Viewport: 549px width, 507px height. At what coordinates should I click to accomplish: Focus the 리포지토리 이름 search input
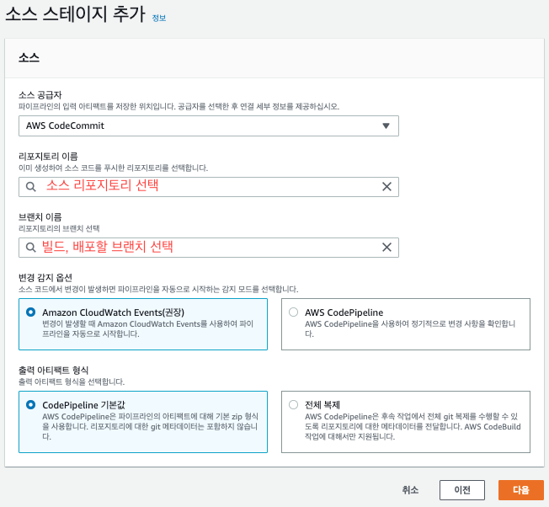coord(209,187)
